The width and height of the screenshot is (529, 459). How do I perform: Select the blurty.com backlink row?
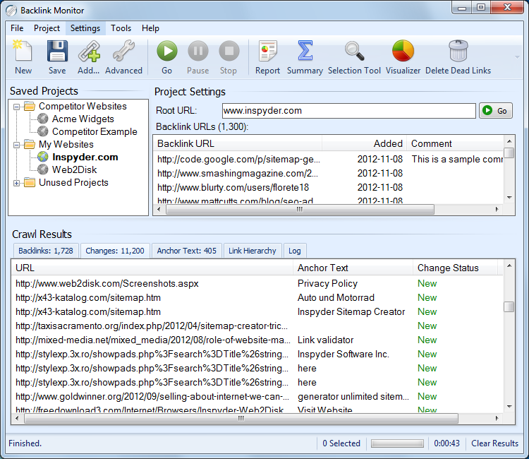[x=328, y=187]
